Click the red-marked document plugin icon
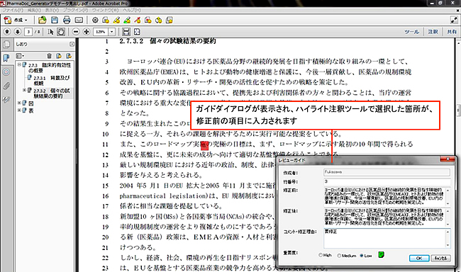461x272 pixels. pyautogui.click(x=148, y=20)
